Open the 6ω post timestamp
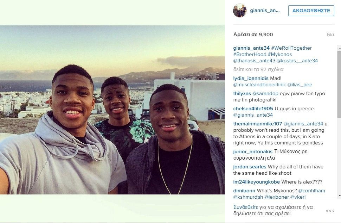The image size is (341, 223). [330, 35]
